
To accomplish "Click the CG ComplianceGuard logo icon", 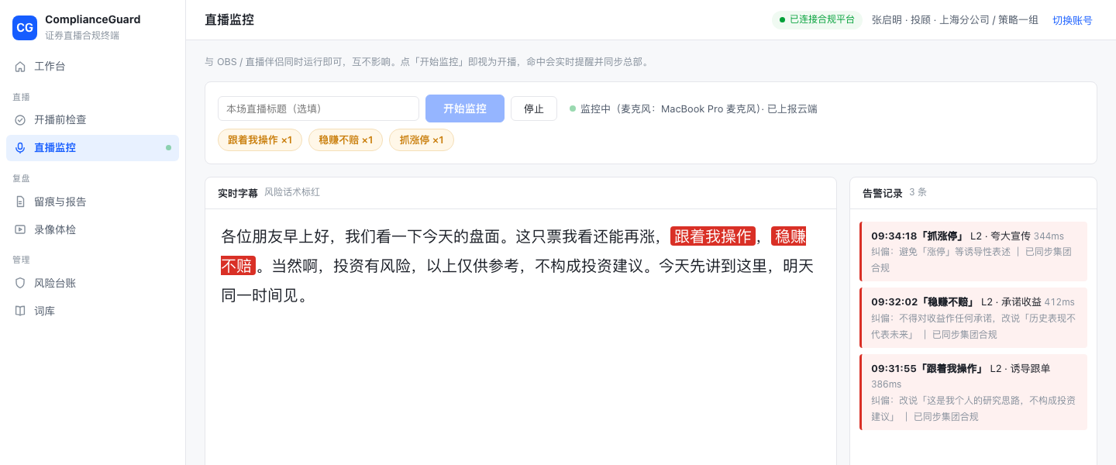I will click(25, 27).
